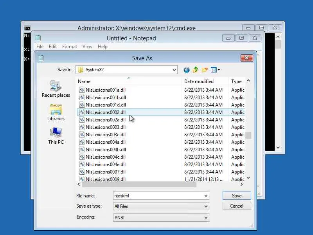Screen dimensions: 313x235
Task: Click the vertical scrollbar thumb in file list
Action: tap(248, 135)
